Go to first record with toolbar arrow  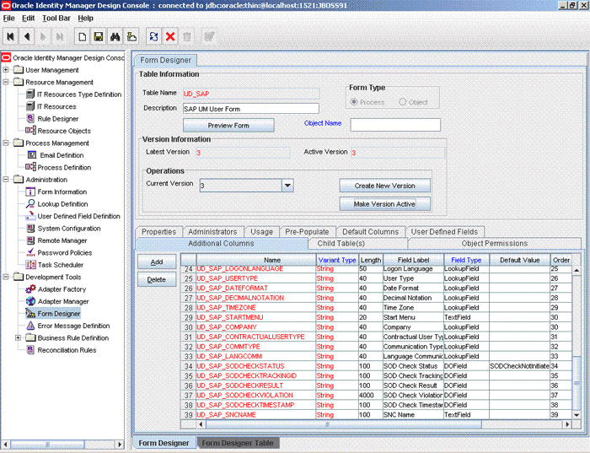pyautogui.click(x=11, y=36)
